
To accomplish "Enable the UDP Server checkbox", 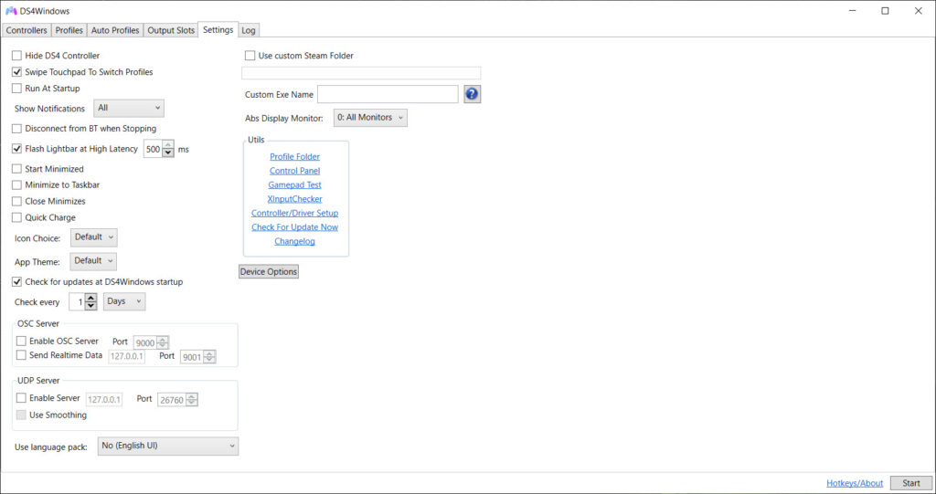I will [22, 398].
